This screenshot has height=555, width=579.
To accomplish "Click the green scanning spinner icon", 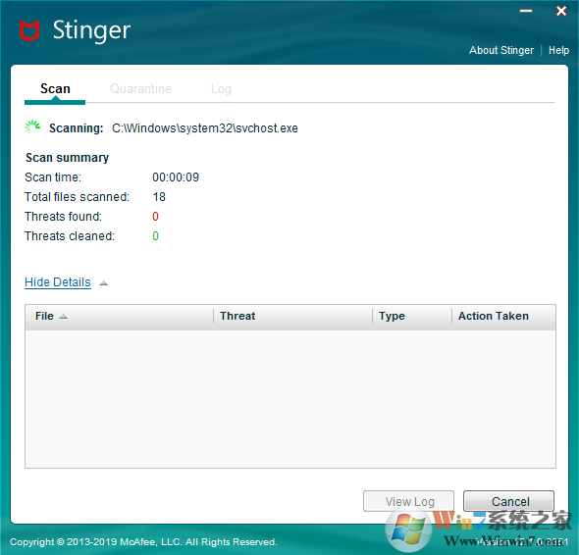I will tap(32, 127).
